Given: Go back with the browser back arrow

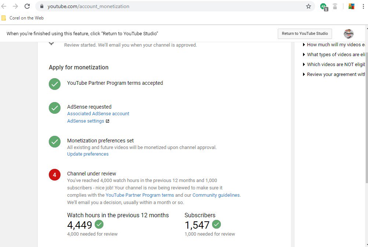Looking at the screenshot, I should pyautogui.click(x=4, y=6).
